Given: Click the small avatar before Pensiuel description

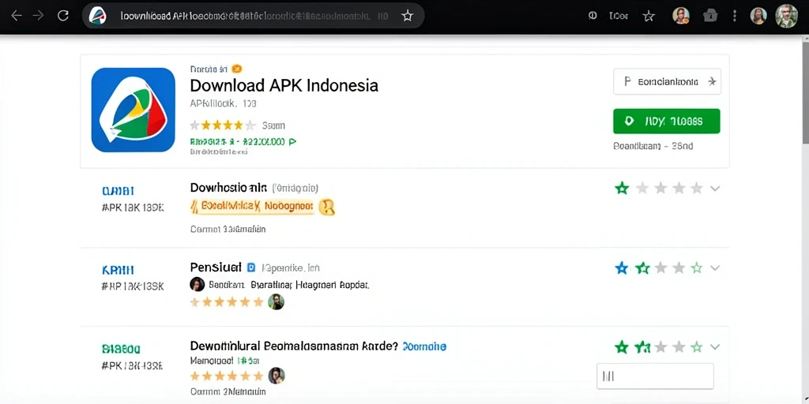Looking at the screenshot, I should [197, 284].
